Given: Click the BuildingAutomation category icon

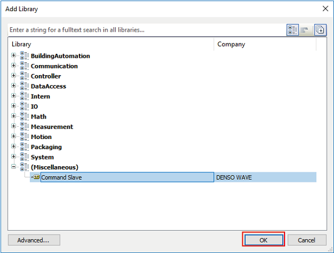Looking at the screenshot, I should (24, 56).
